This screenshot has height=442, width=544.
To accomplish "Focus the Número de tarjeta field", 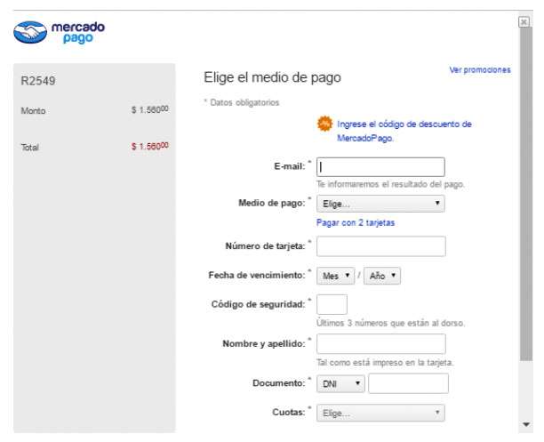I will pyautogui.click(x=381, y=246).
